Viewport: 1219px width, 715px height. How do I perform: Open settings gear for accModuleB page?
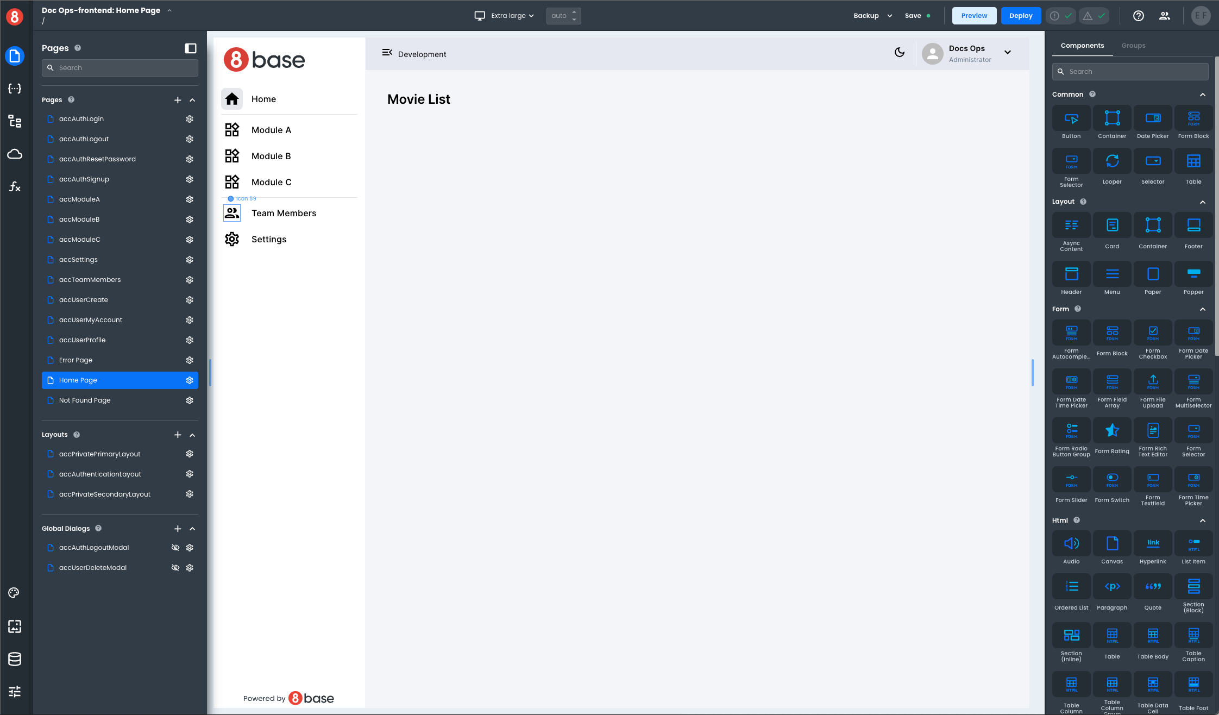pyautogui.click(x=190, y=219)
